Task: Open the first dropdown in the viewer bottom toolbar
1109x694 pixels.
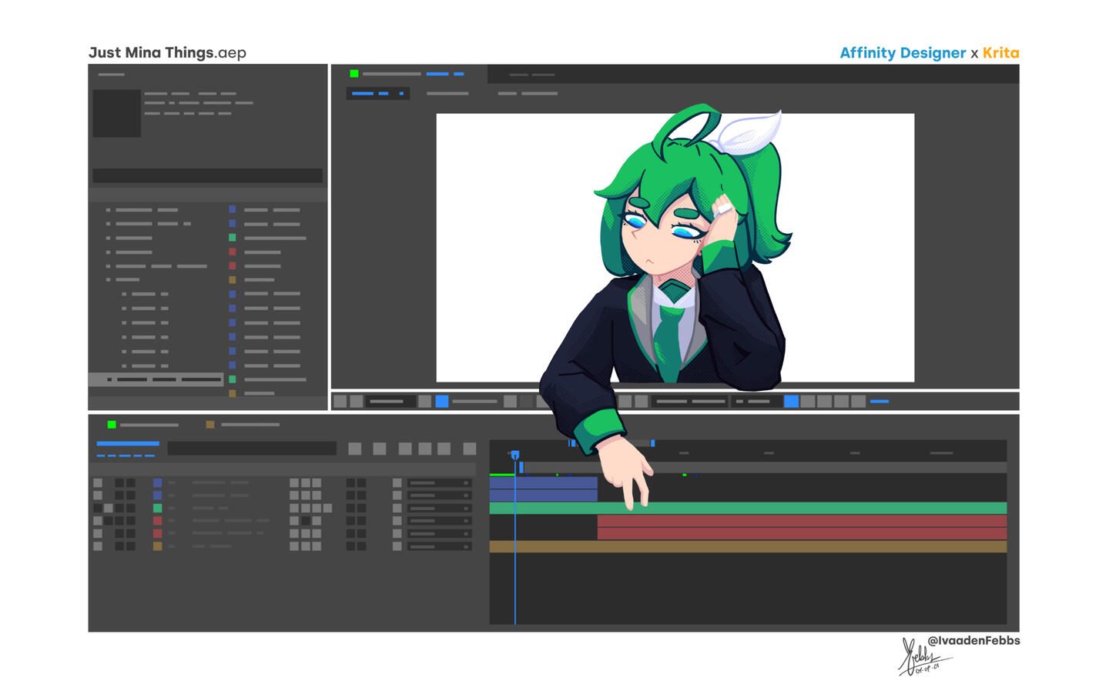Action: pos(391,401)
